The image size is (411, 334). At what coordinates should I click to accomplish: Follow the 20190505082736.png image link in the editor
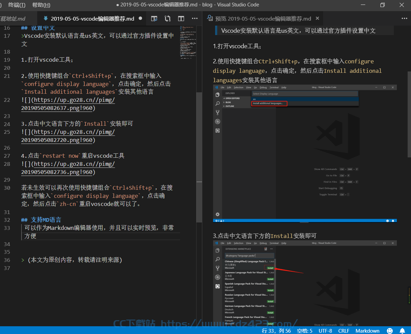(x=68, y=168)
